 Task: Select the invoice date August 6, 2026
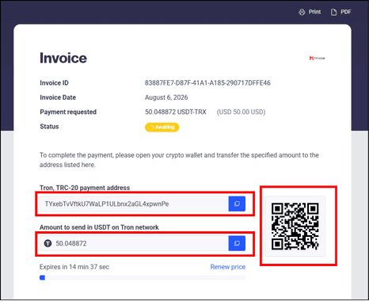pos(166,97)
